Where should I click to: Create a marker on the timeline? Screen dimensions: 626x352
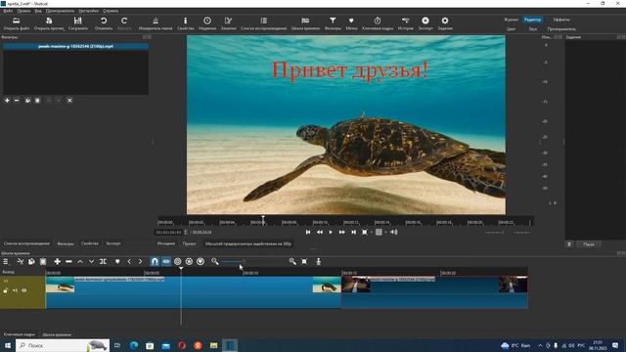(117, 261)
